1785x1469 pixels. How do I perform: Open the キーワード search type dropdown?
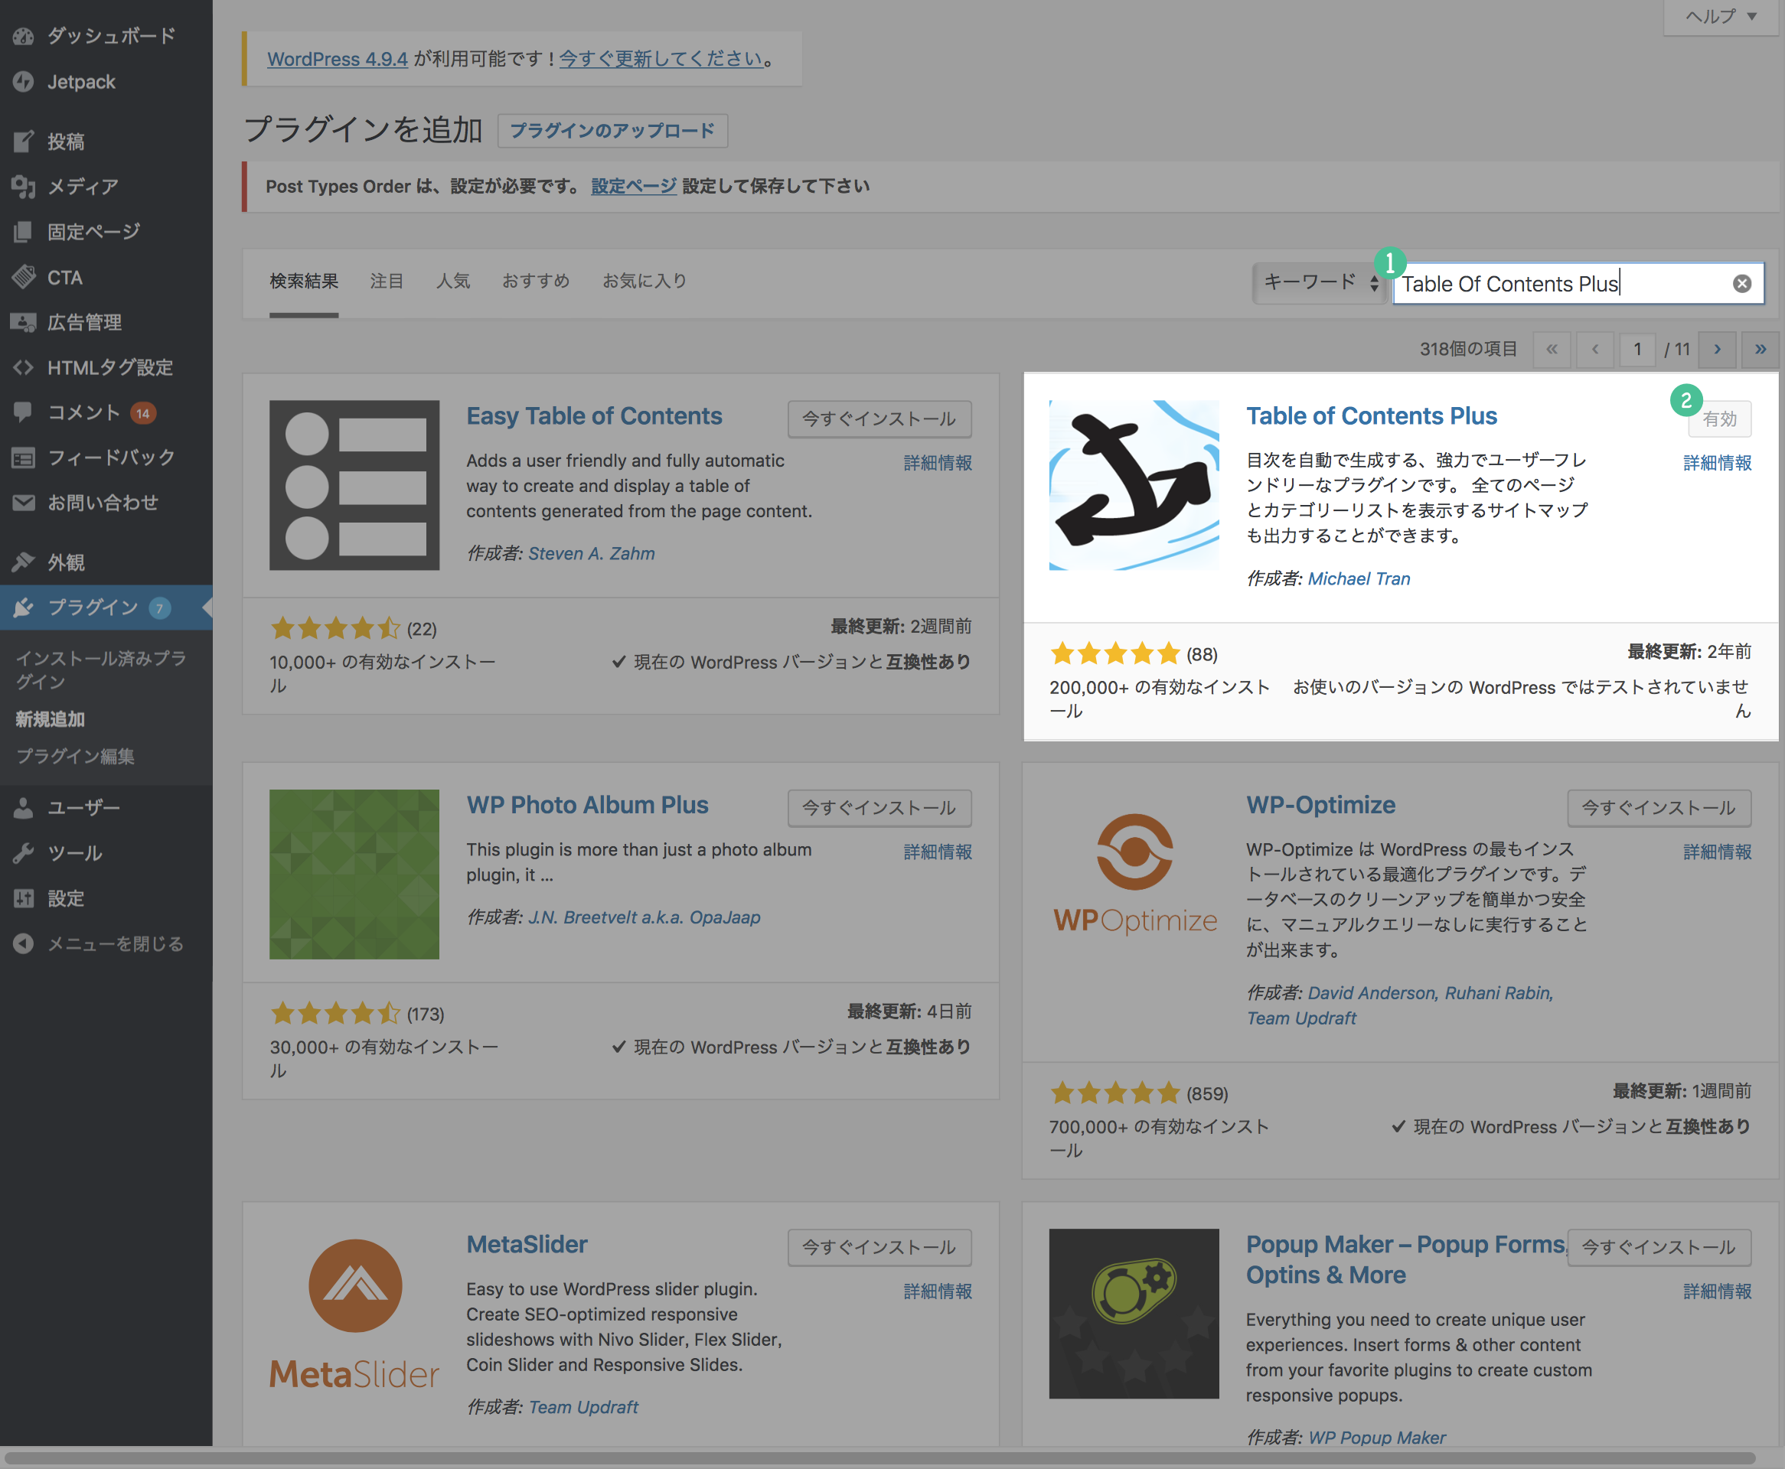click(1320, 282)
